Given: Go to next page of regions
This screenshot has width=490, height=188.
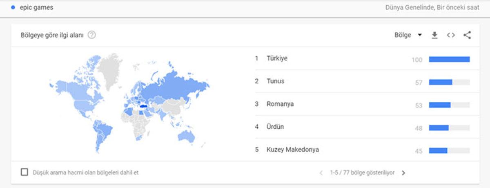Looking at the screenshot, I should (x=403, y=173).
